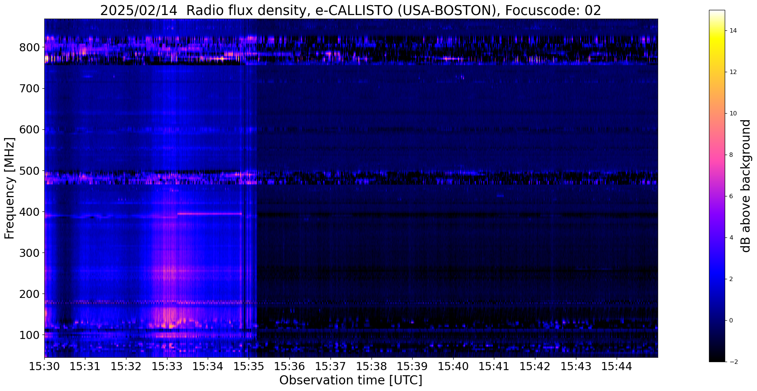Pick the colorbar tick value 12
Viewport: 757px width, 391px height.
point(733,72)
